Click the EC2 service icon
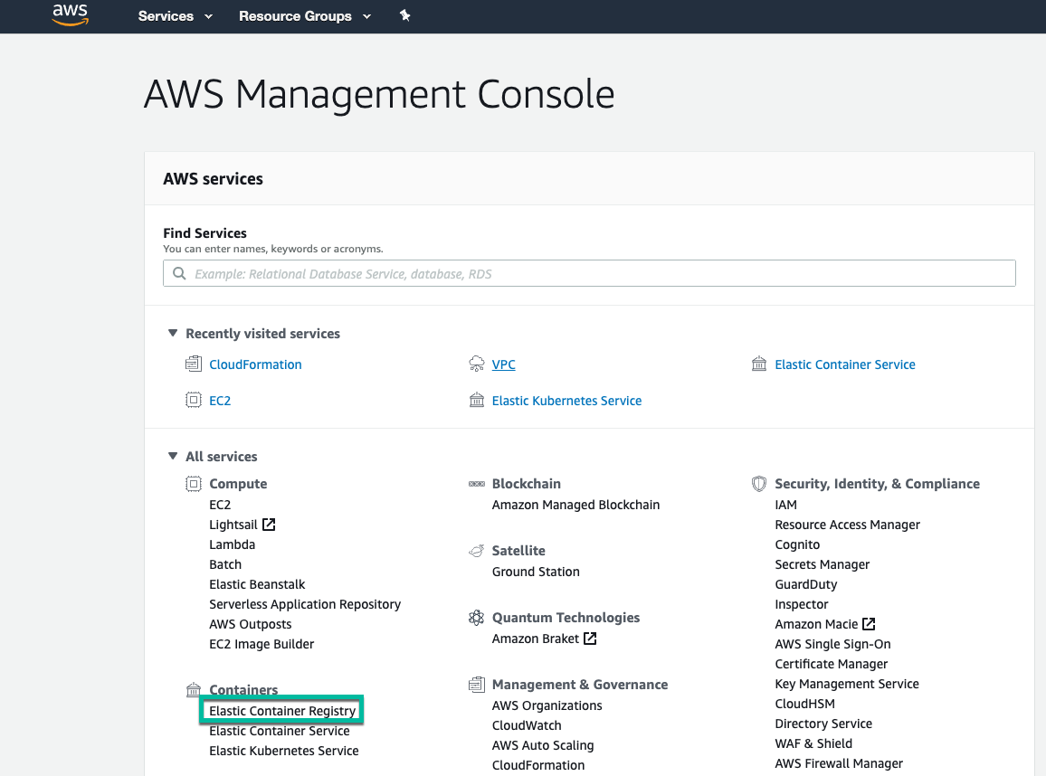The image size is (1046, 776). click(x=194, y=400)
